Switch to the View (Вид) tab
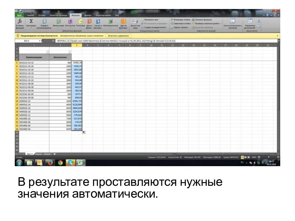Screen dimensions: 295x221 pyautogui.click(x=117, y=15)
